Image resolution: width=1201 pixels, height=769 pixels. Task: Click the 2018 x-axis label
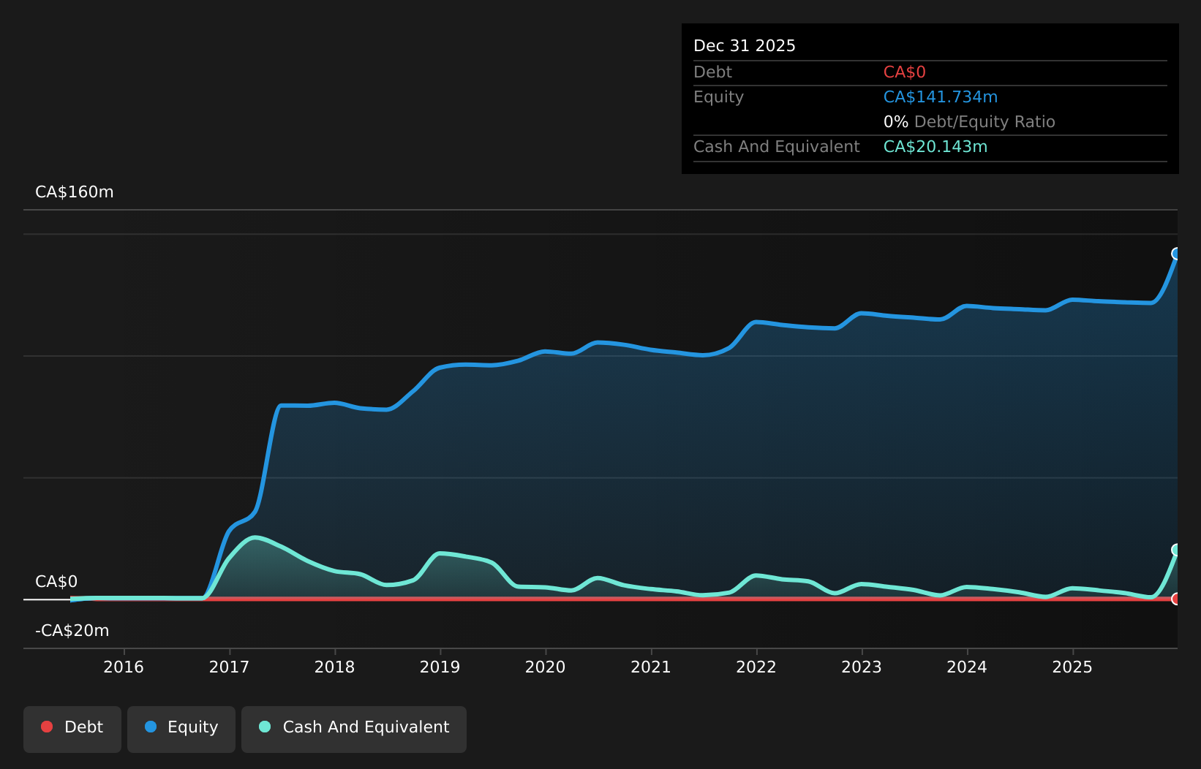[334, 667]
